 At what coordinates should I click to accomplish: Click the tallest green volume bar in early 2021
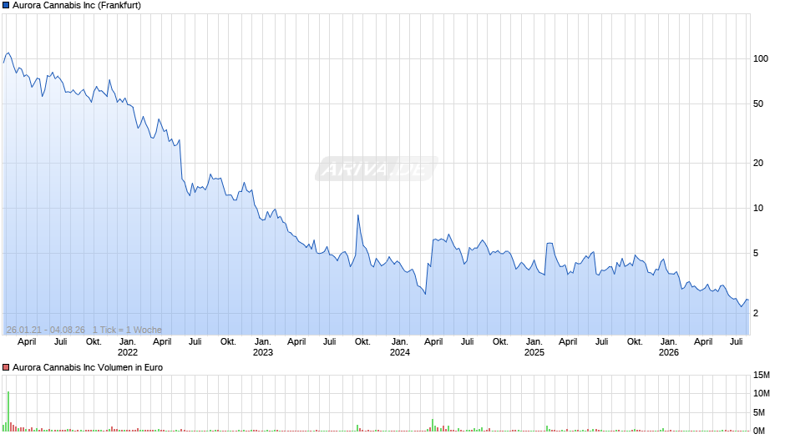click(x=8, y=411)
